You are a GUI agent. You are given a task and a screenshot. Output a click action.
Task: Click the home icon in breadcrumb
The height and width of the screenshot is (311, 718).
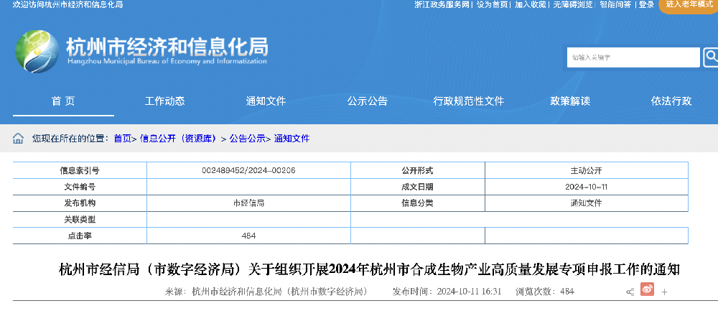coord(18,139)
